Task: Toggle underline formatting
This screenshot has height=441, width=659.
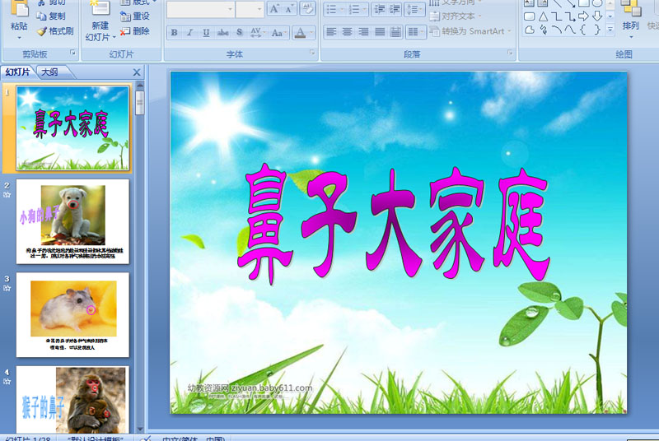Action: coord(206,33)
